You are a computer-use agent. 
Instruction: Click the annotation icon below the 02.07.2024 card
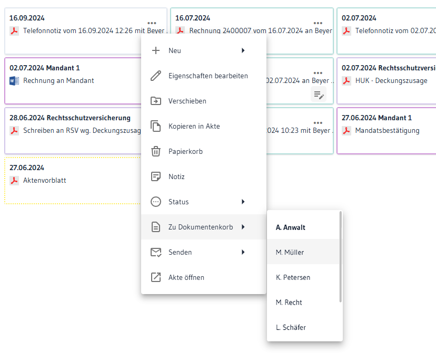319,93
